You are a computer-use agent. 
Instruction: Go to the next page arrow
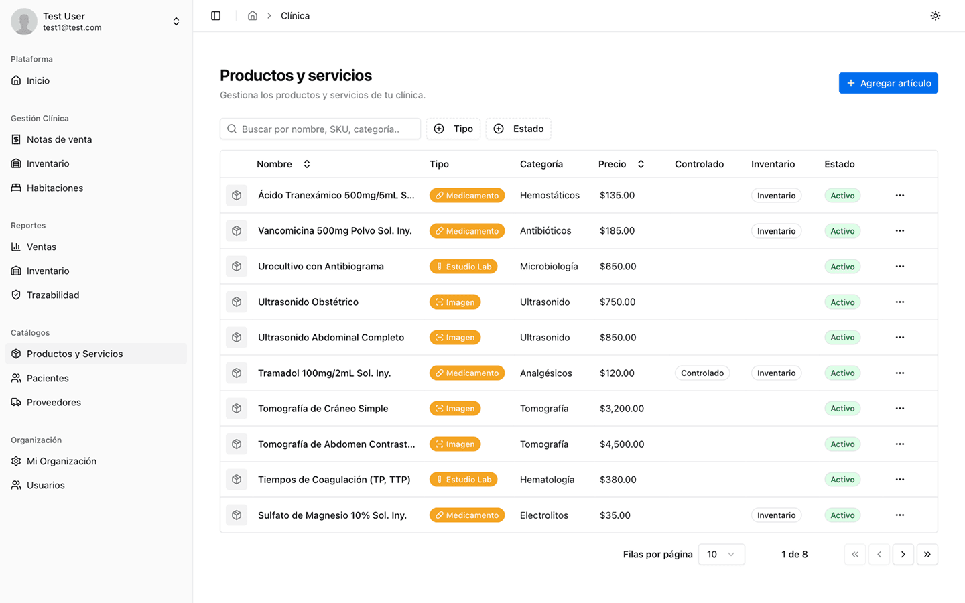[x=903, y=554]
